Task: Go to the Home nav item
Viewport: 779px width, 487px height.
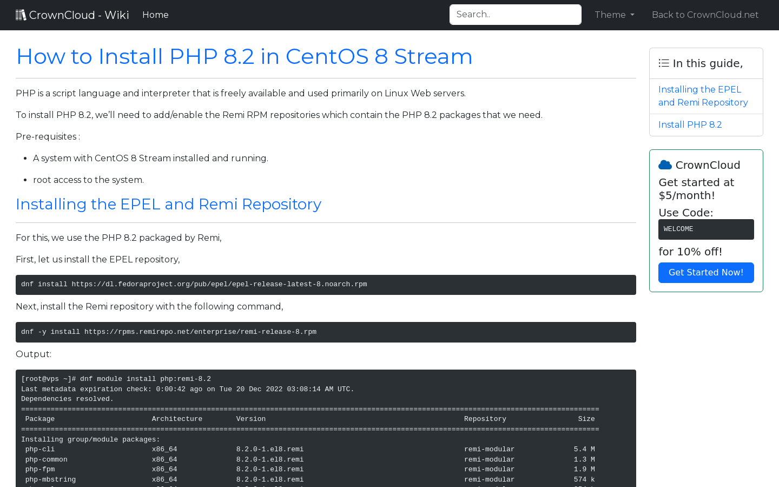Action: tap(155, 15)
